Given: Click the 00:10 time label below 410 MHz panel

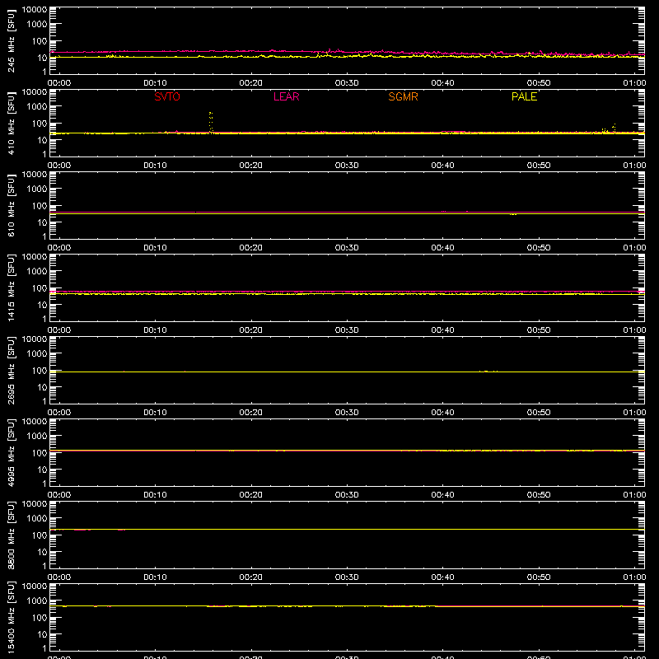Looking at the screenshot, I should [x=155, y=166].
